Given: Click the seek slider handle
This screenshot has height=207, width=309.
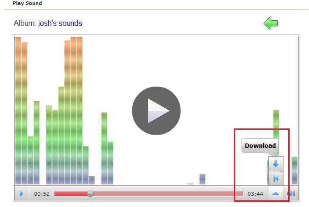Looking at the screenshot, I should (90, 193).
